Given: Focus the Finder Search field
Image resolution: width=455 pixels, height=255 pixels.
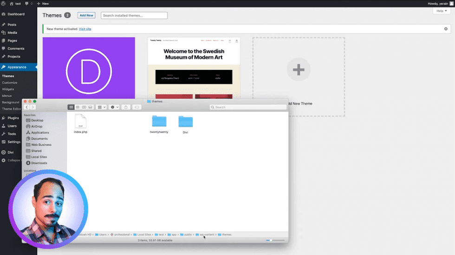Looking at the screenshot, I should 248,107.
